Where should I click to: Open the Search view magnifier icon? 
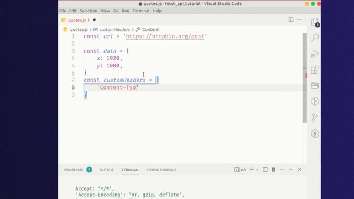pyautogui.click(x=315, y=38)
